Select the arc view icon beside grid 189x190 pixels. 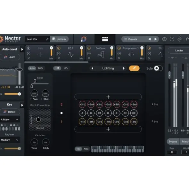[x=66, y=68]
